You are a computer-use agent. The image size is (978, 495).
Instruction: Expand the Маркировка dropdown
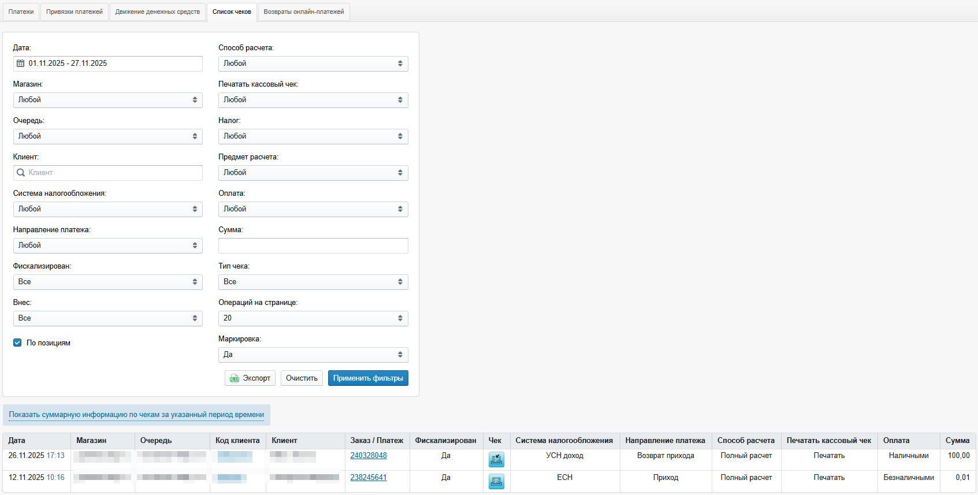[x=313, y=355]
